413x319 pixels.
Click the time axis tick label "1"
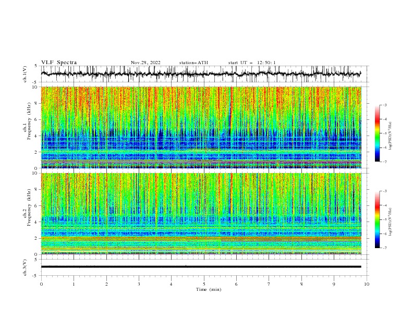point(74,284)
